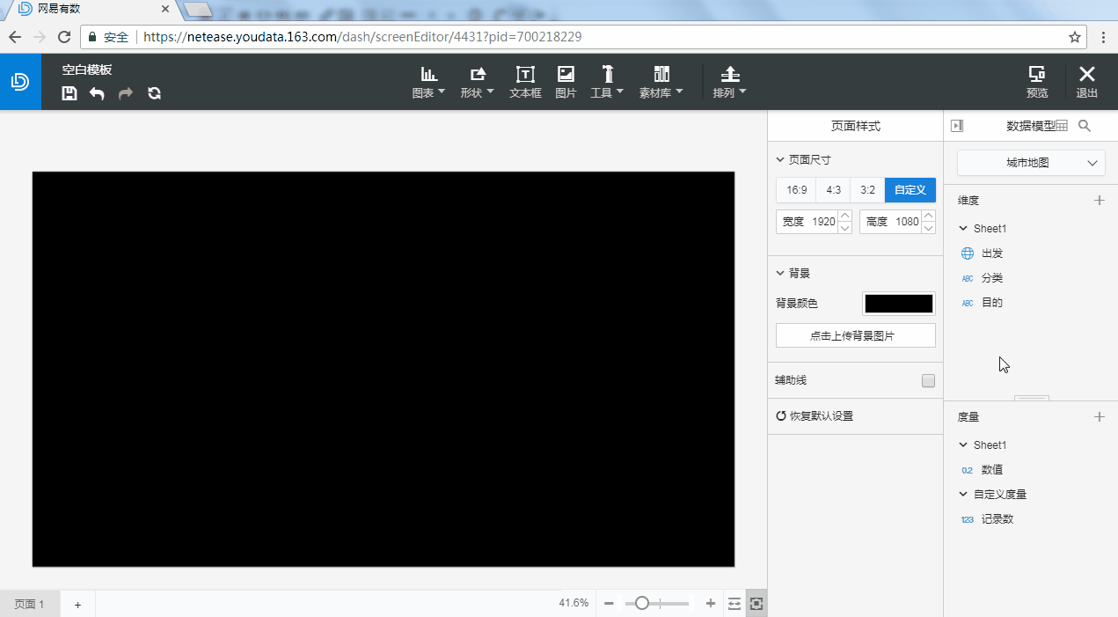Click the browser address bar URL
This screenshot has width=1118, height=617.
[362, 37]
